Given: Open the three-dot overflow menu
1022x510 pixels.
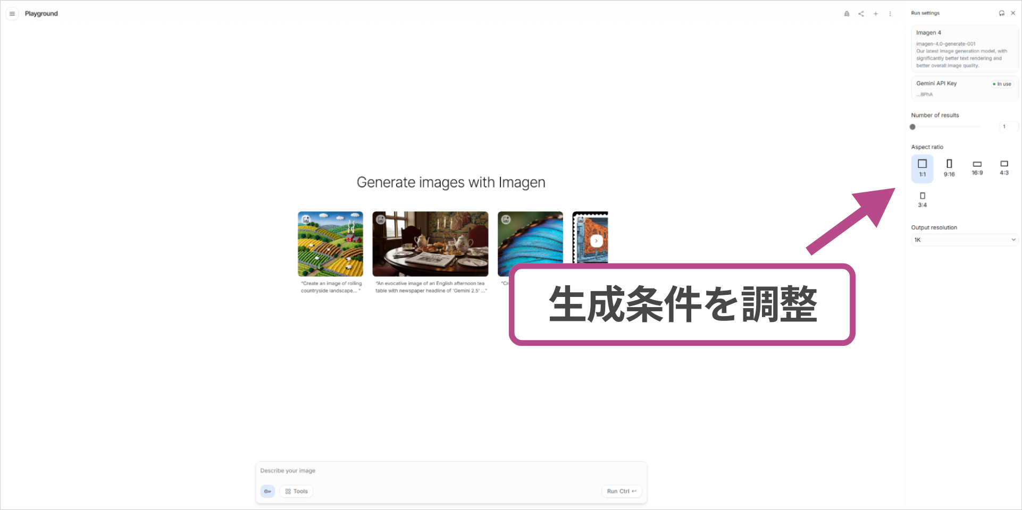Looking at the screenshot, I should click(890, 13).
